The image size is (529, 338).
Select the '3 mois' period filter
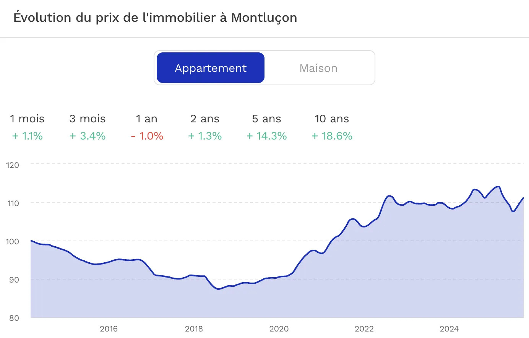click(87, 119)
